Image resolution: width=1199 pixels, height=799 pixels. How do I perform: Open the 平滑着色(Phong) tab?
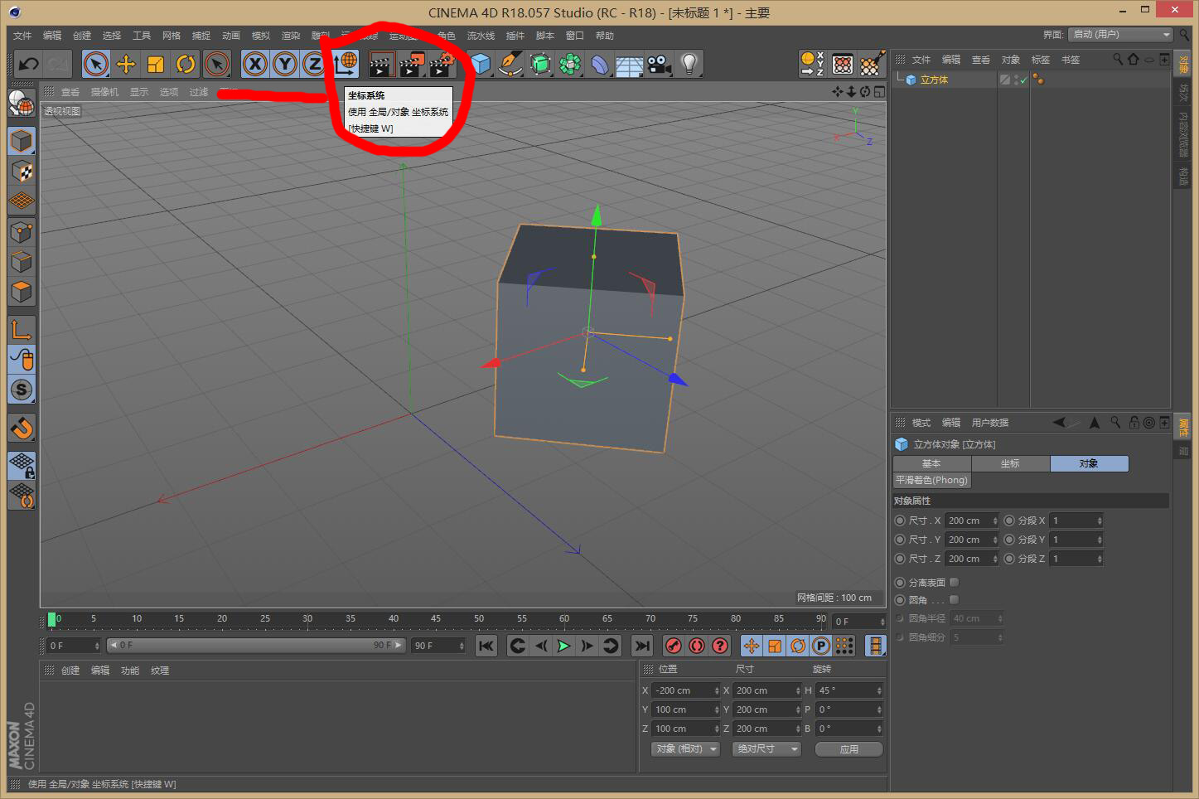[x=931, y=480]
